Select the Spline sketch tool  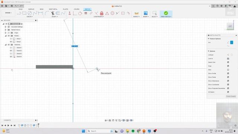click(35, 13)
